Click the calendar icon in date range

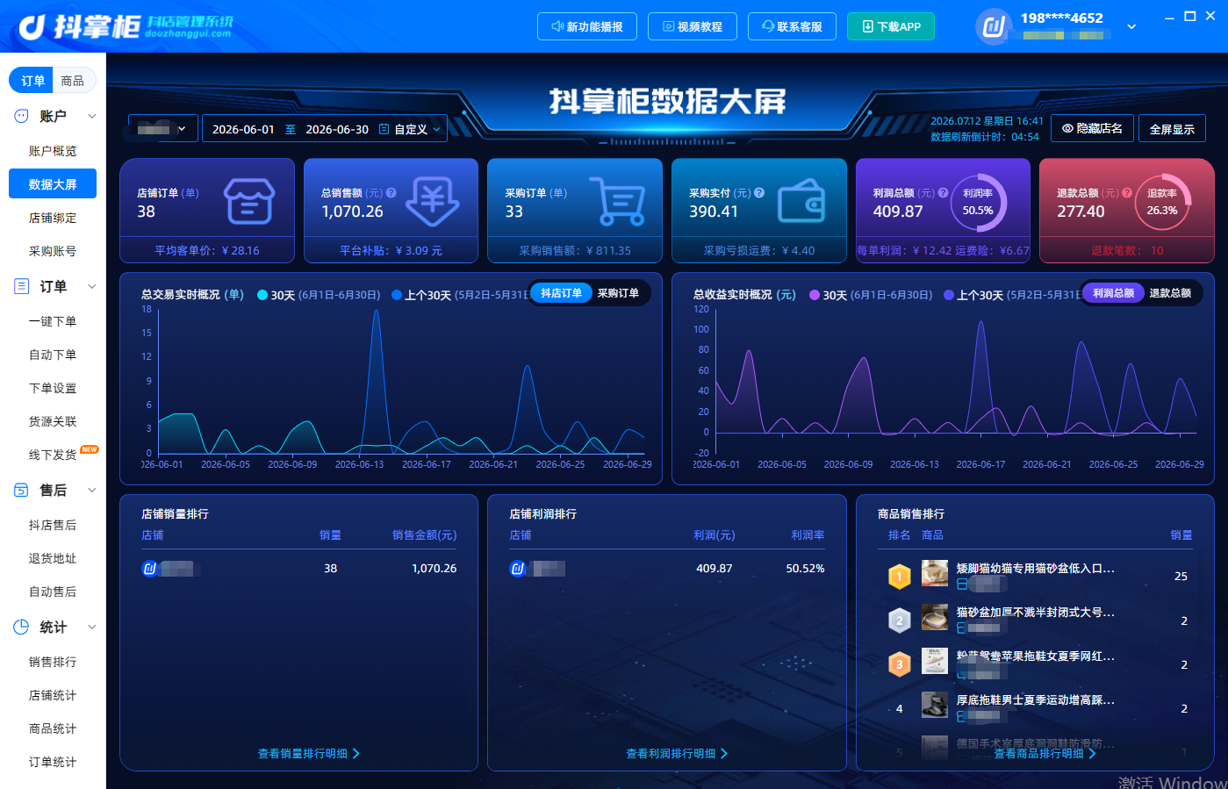384,129
